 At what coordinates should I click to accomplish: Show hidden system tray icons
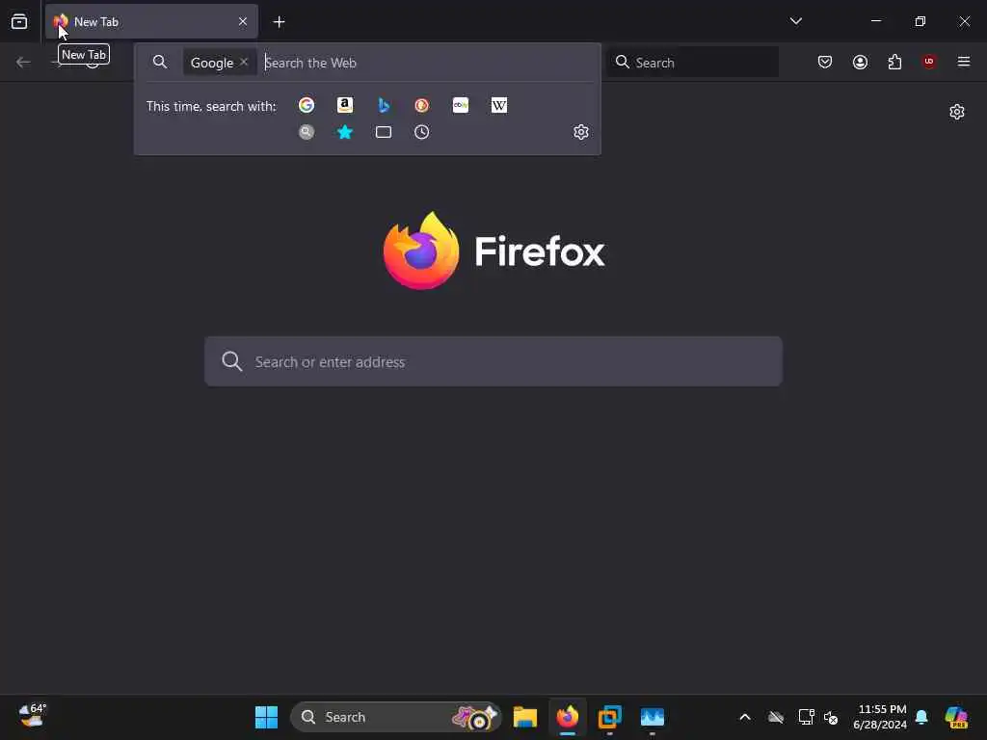[x=745, y=717]
